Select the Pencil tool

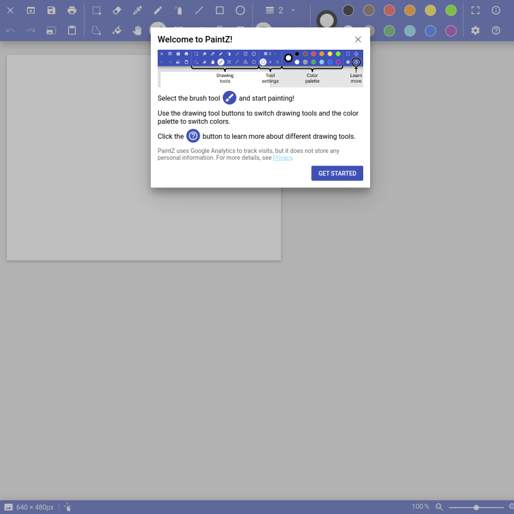[x=158, y=10]
